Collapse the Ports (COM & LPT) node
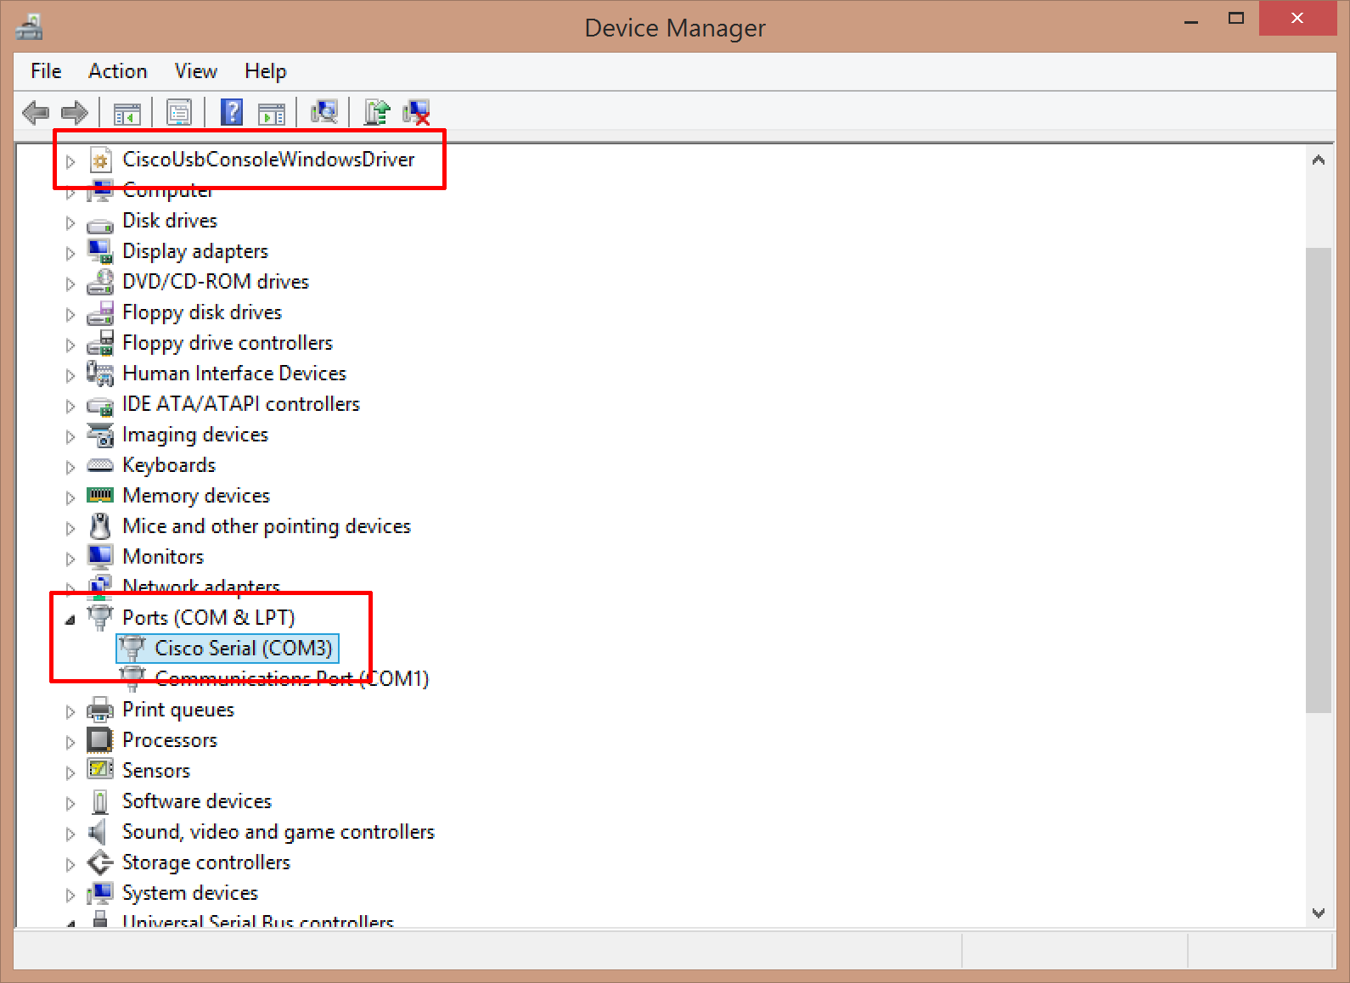Viewport: 1350px width, 983px height. click(70, 620)
